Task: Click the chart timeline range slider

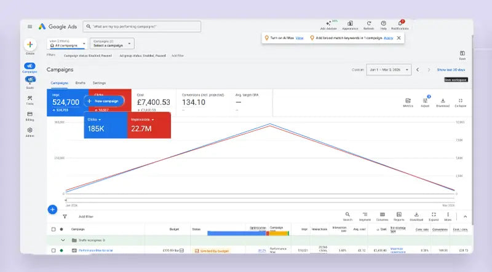Action: pyautogui.click(x=260, y=200)
